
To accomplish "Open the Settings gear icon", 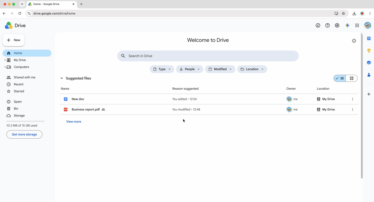I will 337,26.
